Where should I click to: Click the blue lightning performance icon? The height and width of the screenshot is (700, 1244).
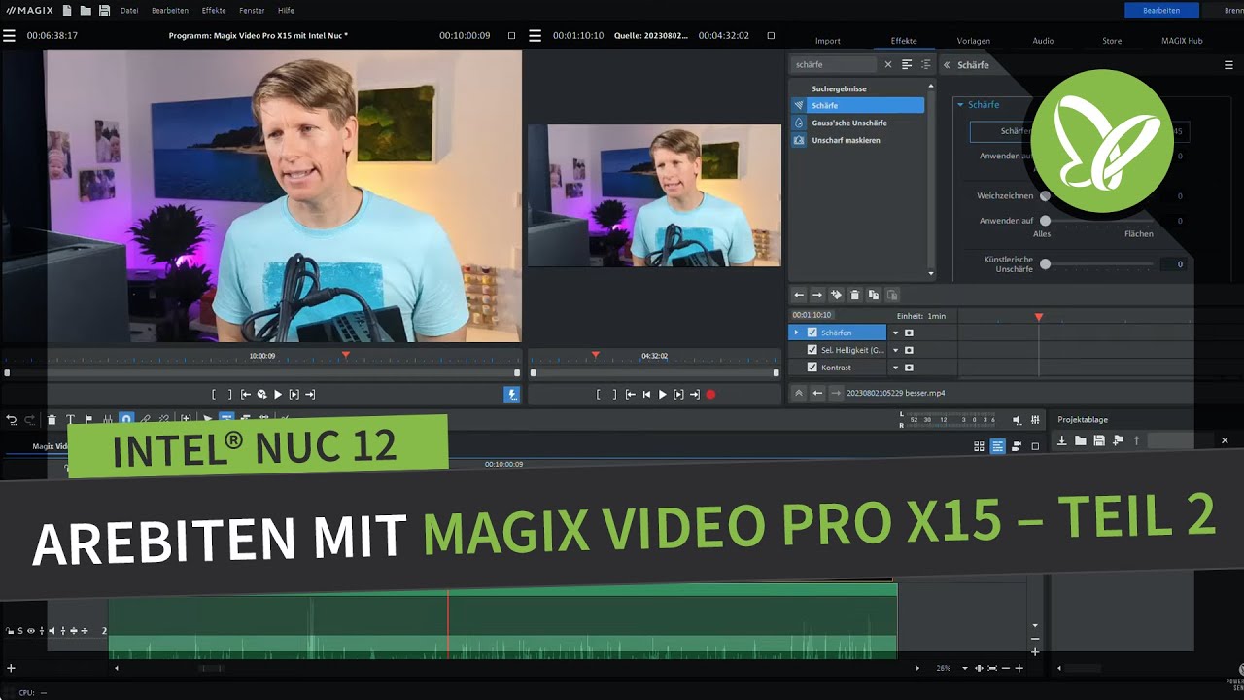(512, 395)
